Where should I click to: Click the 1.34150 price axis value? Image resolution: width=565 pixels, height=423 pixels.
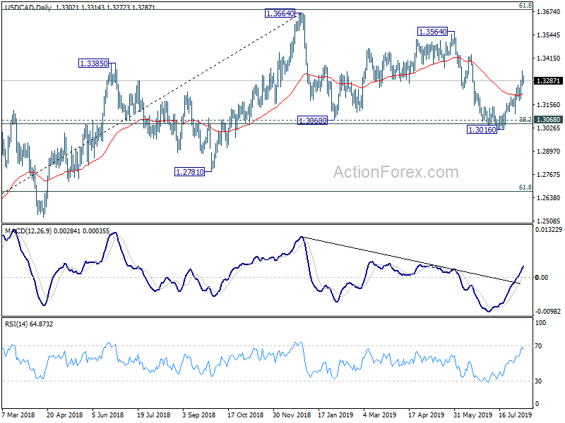(x=549, y=59)
